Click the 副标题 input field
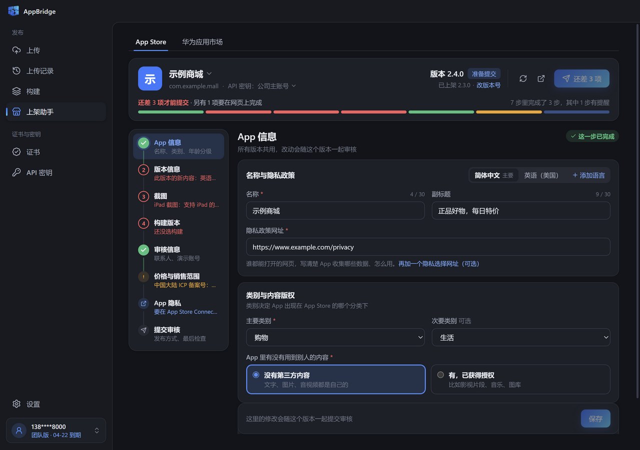This screenshot has width=640, height=450. (521, 210)
